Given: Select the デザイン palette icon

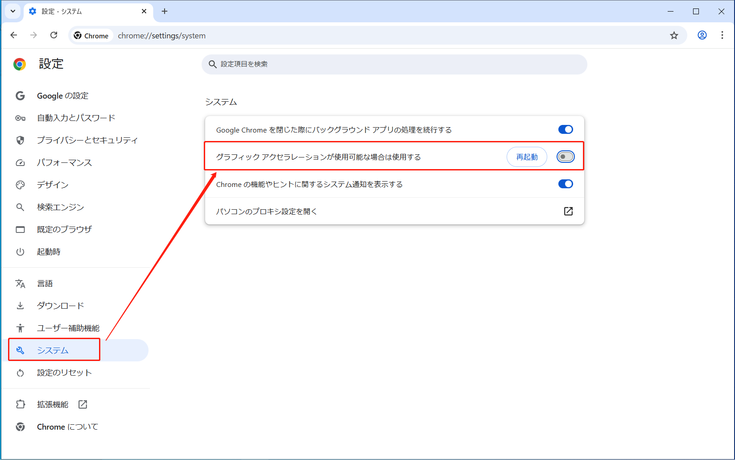Looking at the screenshot, I should coord(21,185).
